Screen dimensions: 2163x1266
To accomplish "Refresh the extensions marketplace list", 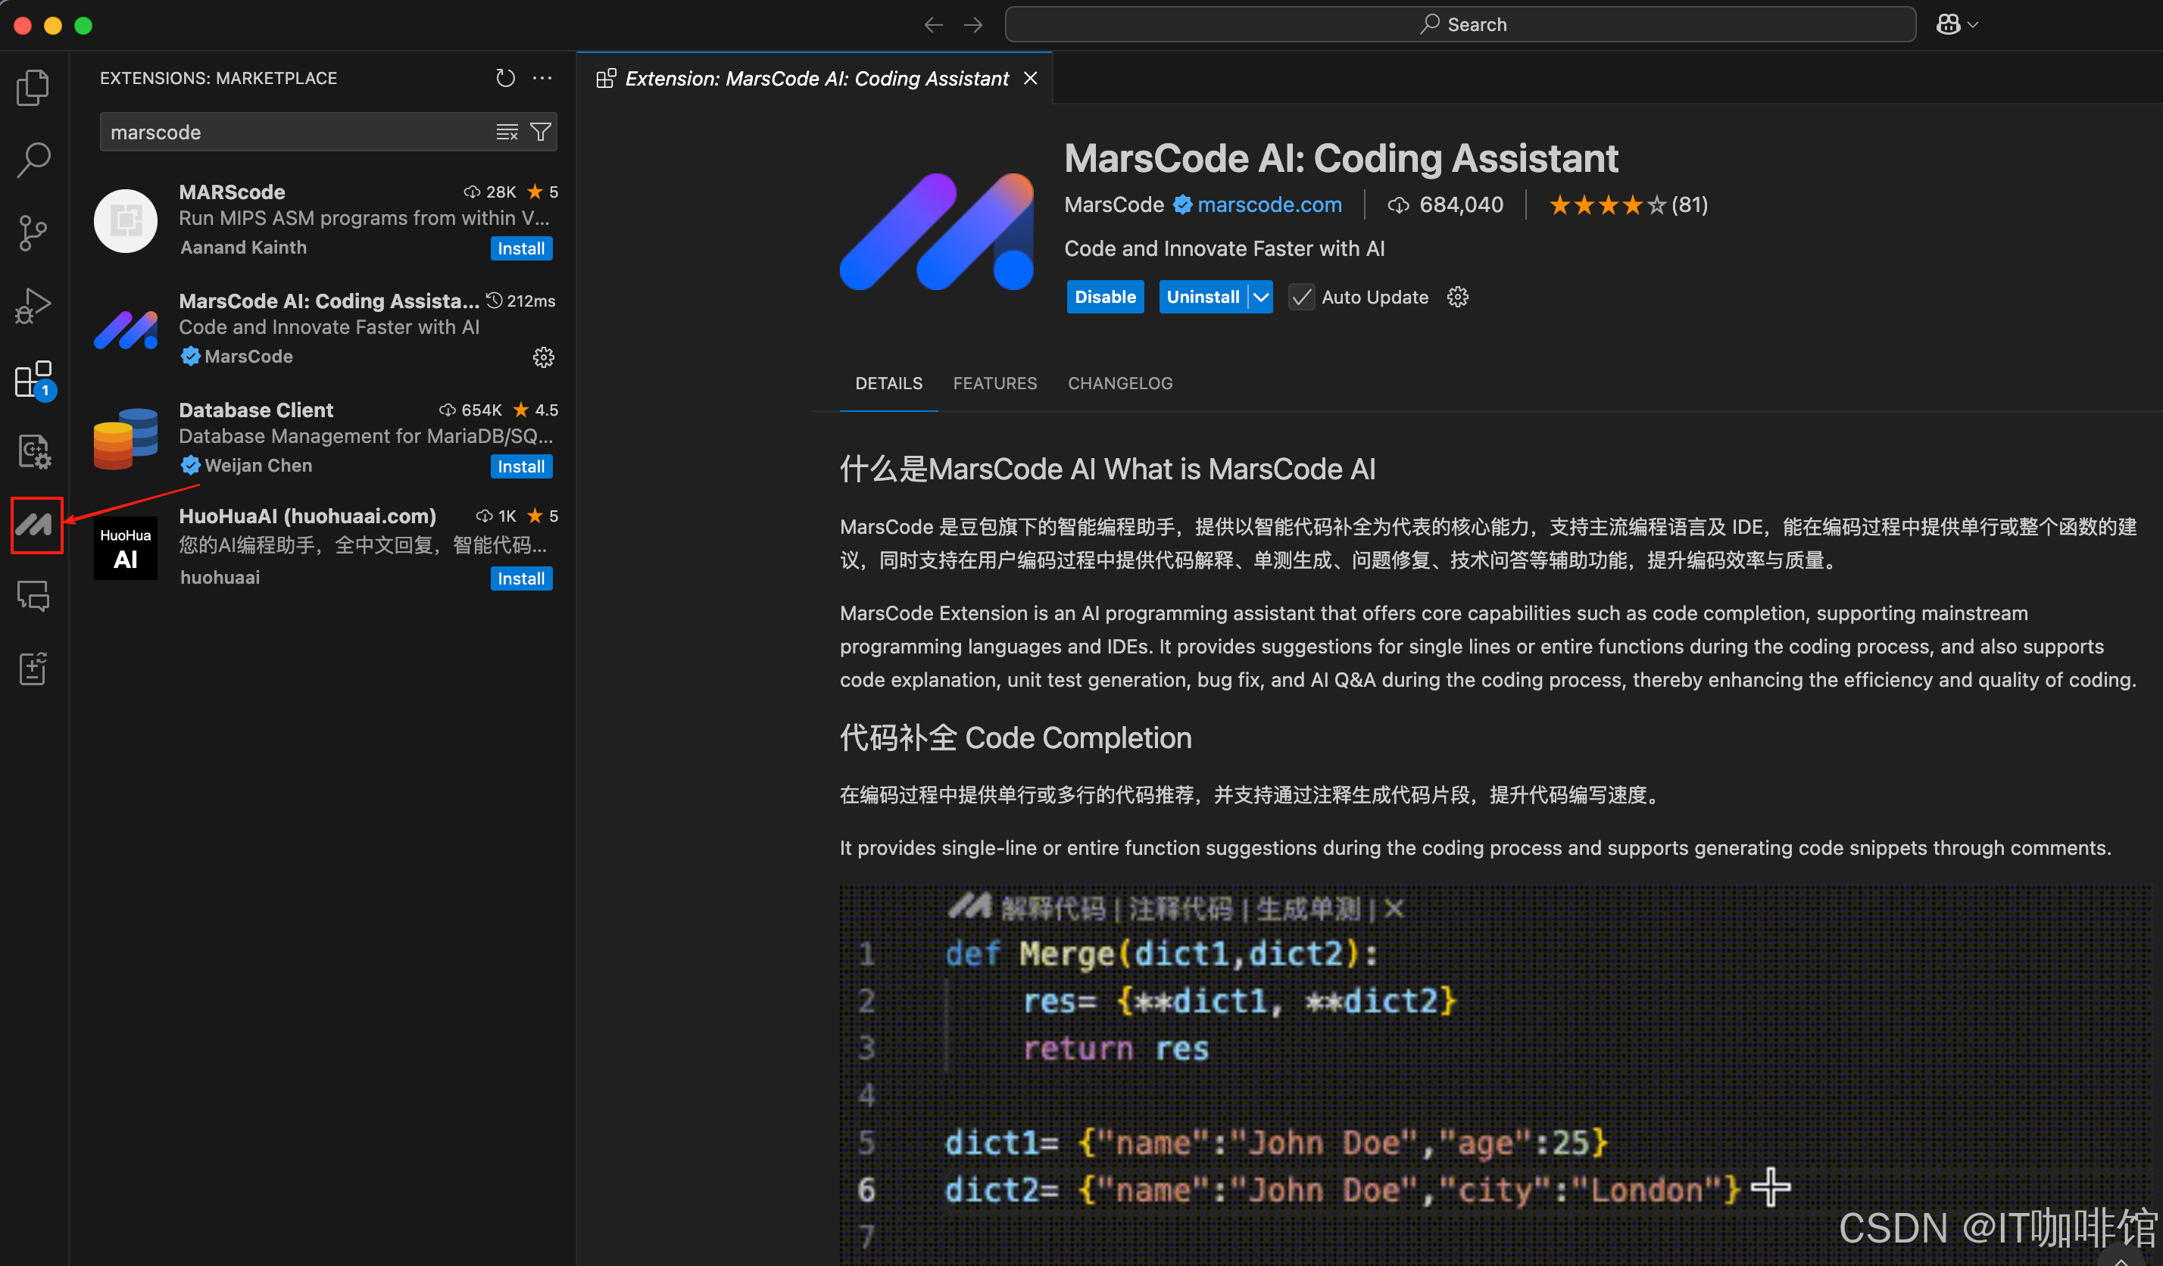I will [x=504, y=78].
